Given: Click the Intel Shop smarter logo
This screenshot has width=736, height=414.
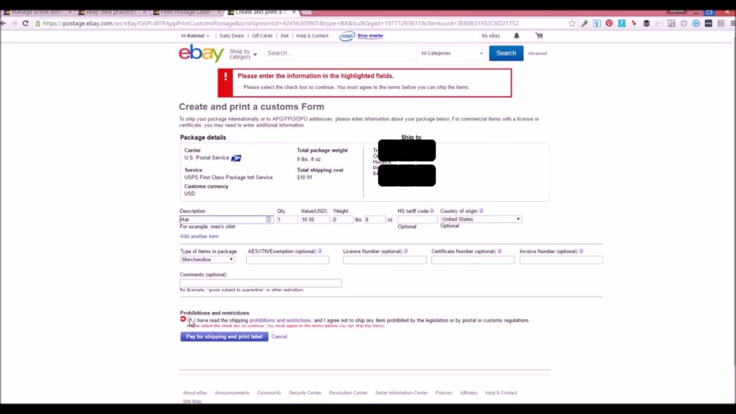Looking at the screenshot, I should point(347,36).
